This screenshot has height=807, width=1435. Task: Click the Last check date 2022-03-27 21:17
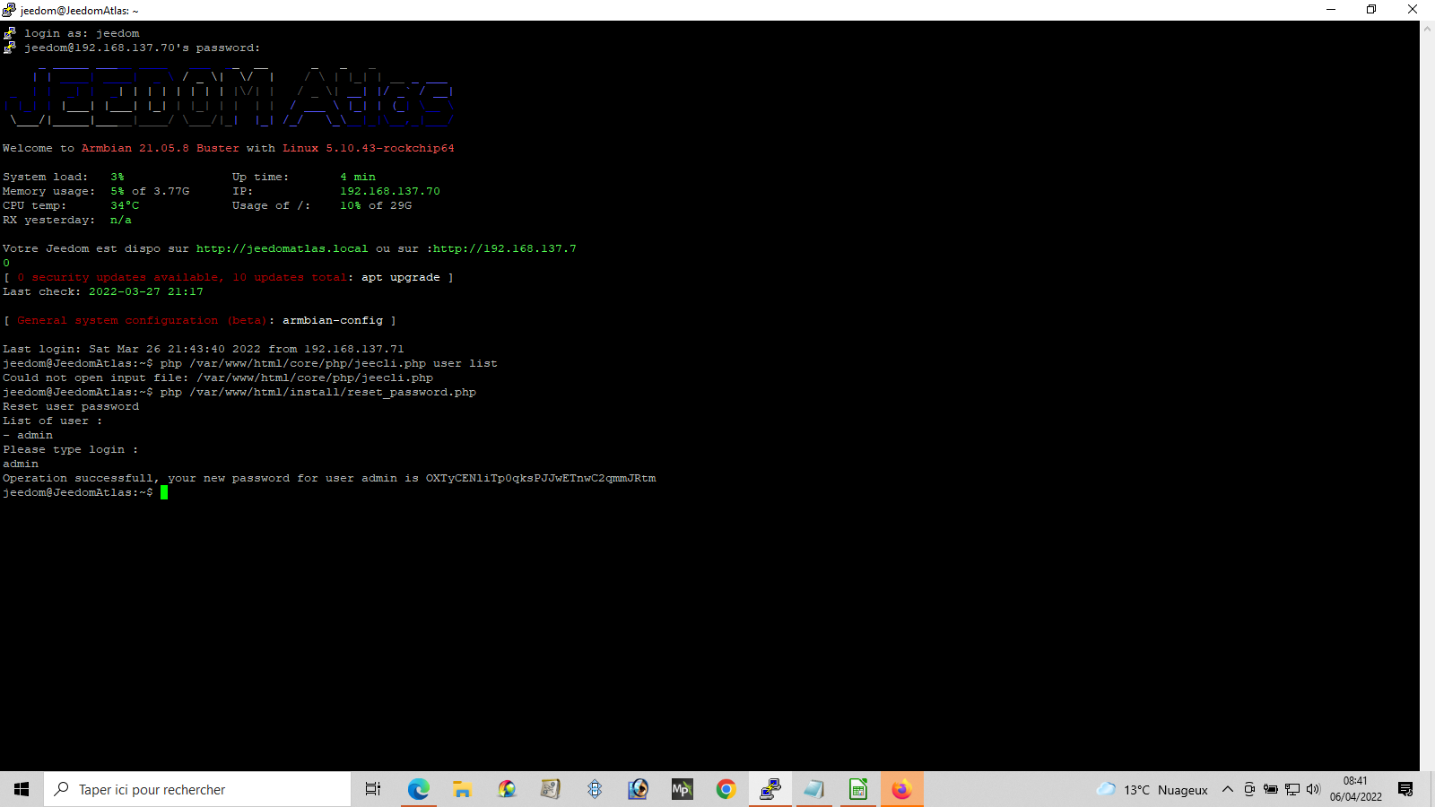point(146,291)
